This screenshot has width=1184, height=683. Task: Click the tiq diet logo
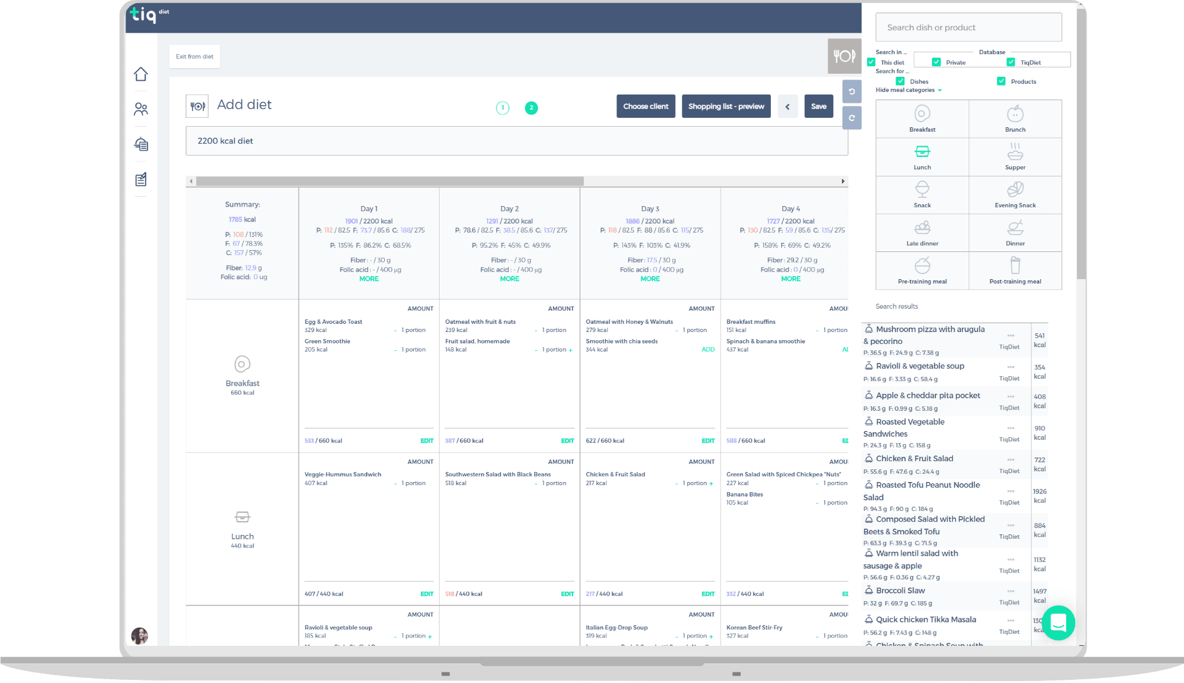pyautogui.click(x=149, y=14)
